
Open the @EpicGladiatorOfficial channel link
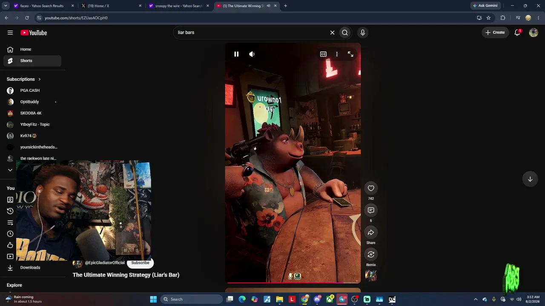105,263
